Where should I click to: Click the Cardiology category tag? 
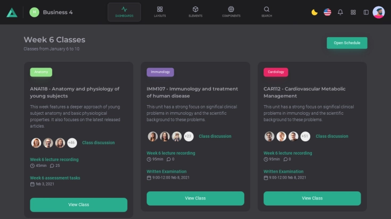click(x=276, y=72)
